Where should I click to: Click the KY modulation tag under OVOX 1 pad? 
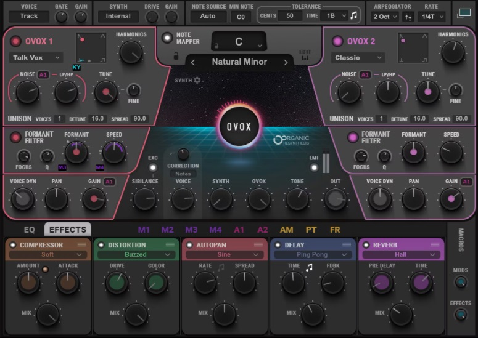[76, 67]
